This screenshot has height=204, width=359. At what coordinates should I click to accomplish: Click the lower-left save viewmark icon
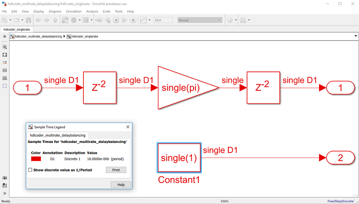(x=5, y=185)
